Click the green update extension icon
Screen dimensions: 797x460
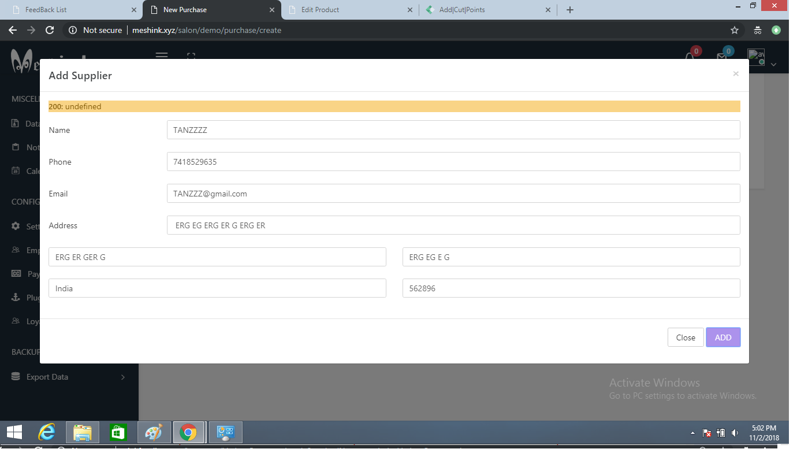point(776,30)
